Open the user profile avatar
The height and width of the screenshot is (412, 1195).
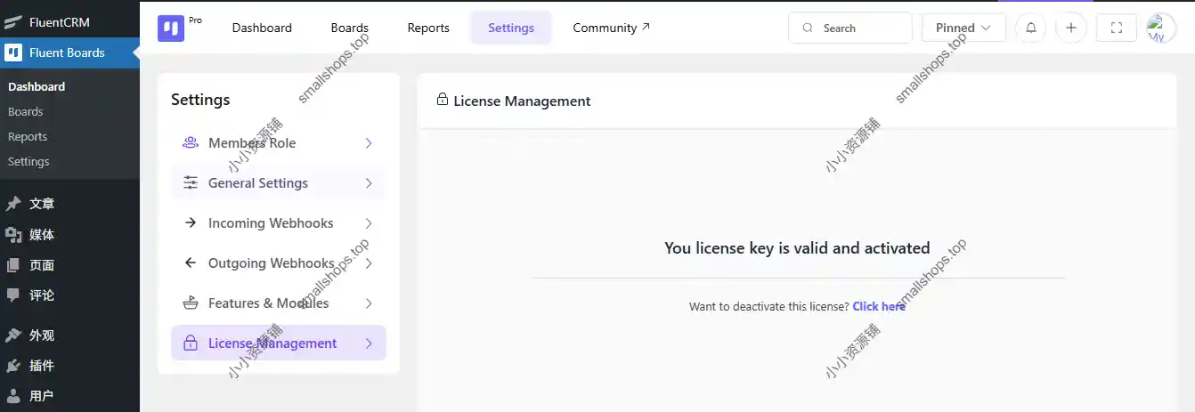pos(1160,28)
